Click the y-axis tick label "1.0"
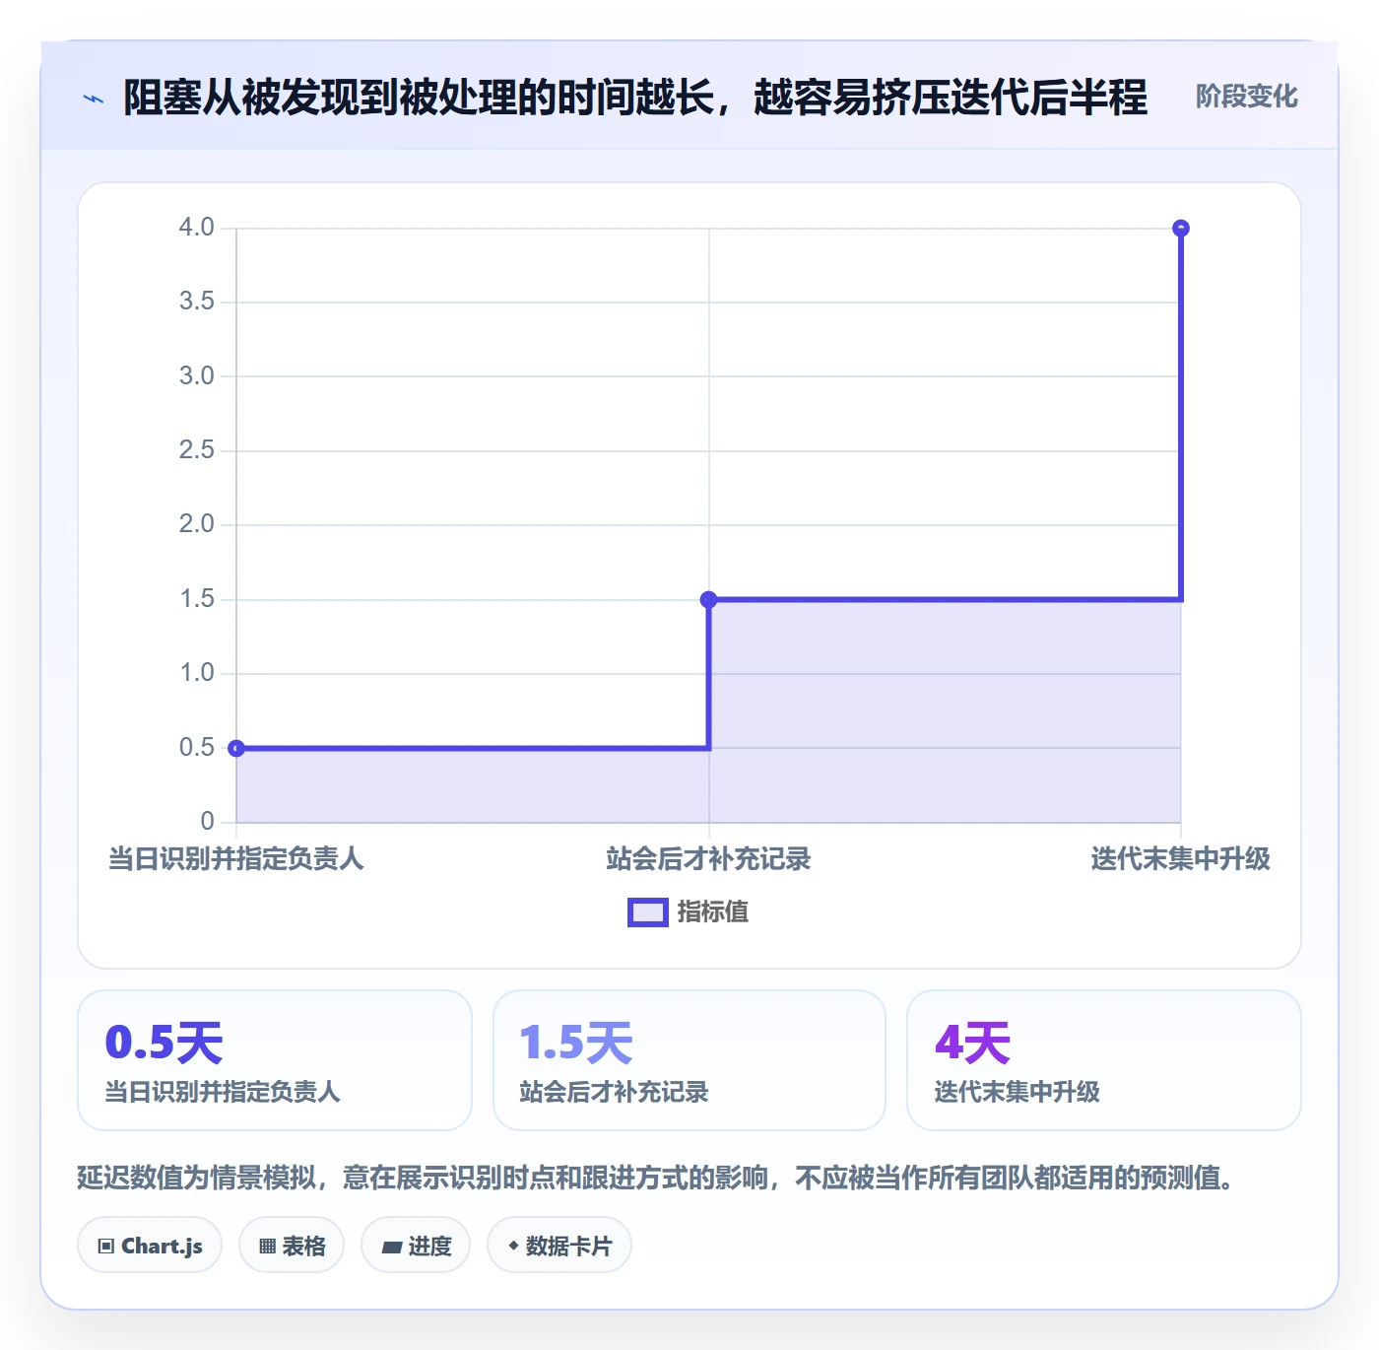The image size is (1379, 1350). [197, 673]
